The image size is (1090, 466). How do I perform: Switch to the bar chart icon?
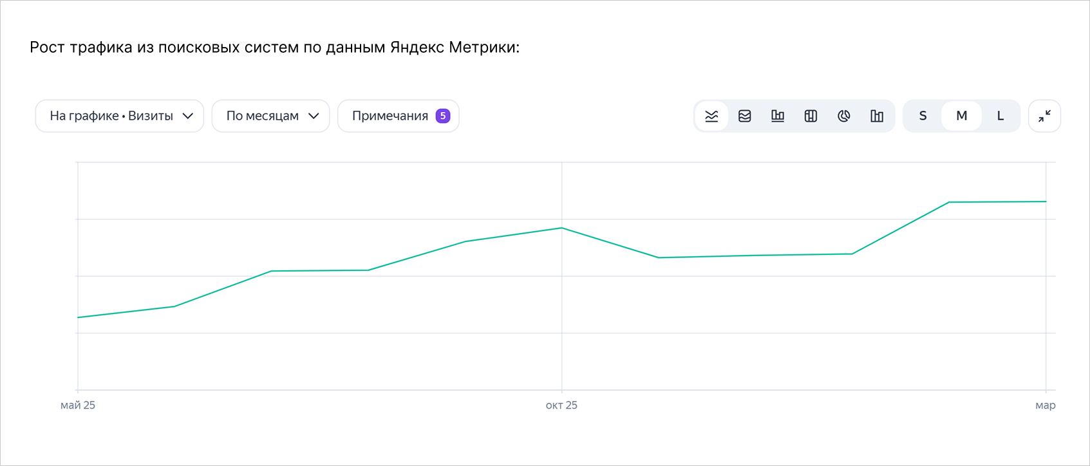pyautogui.click(x=778, y=116)
